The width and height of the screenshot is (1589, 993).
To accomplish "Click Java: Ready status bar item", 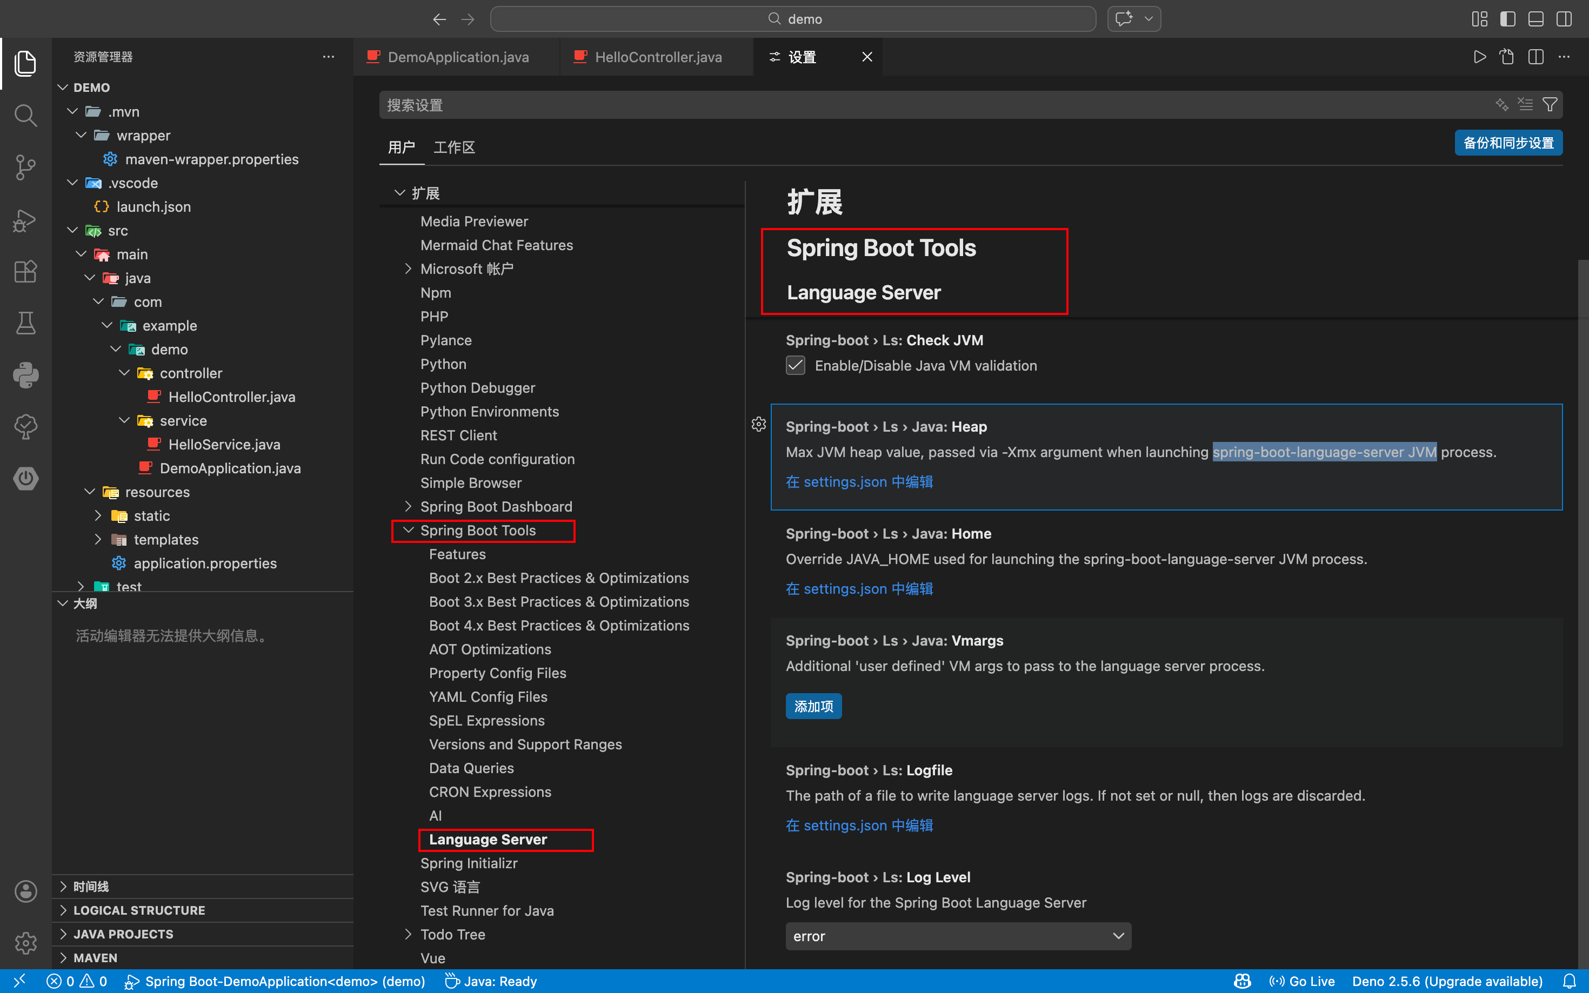I will click(x=491, y=981).
